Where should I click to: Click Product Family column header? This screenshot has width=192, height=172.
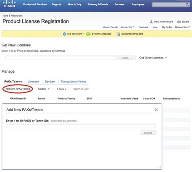[x=66, y=99]
